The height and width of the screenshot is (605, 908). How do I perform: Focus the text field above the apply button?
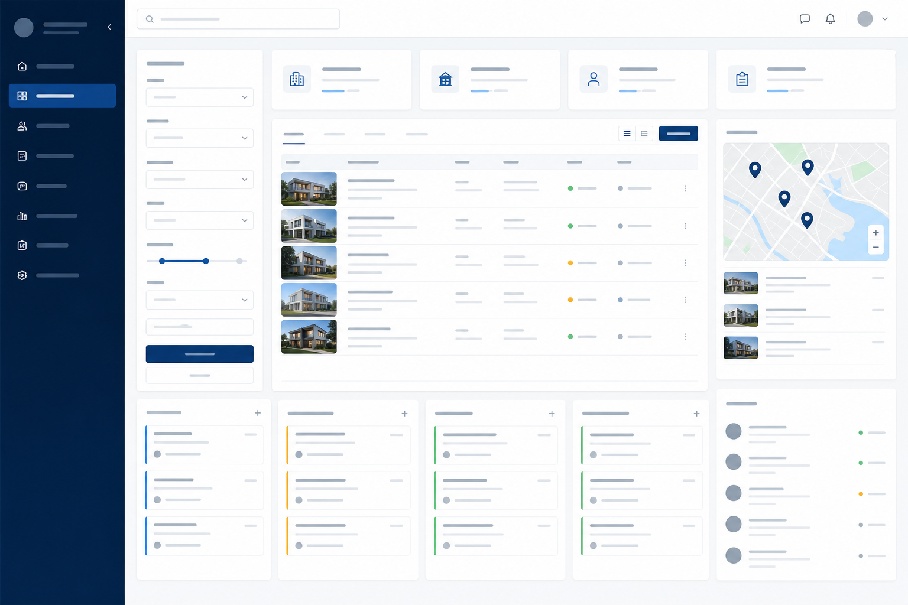pyautogui.click(x=200, y=327)
